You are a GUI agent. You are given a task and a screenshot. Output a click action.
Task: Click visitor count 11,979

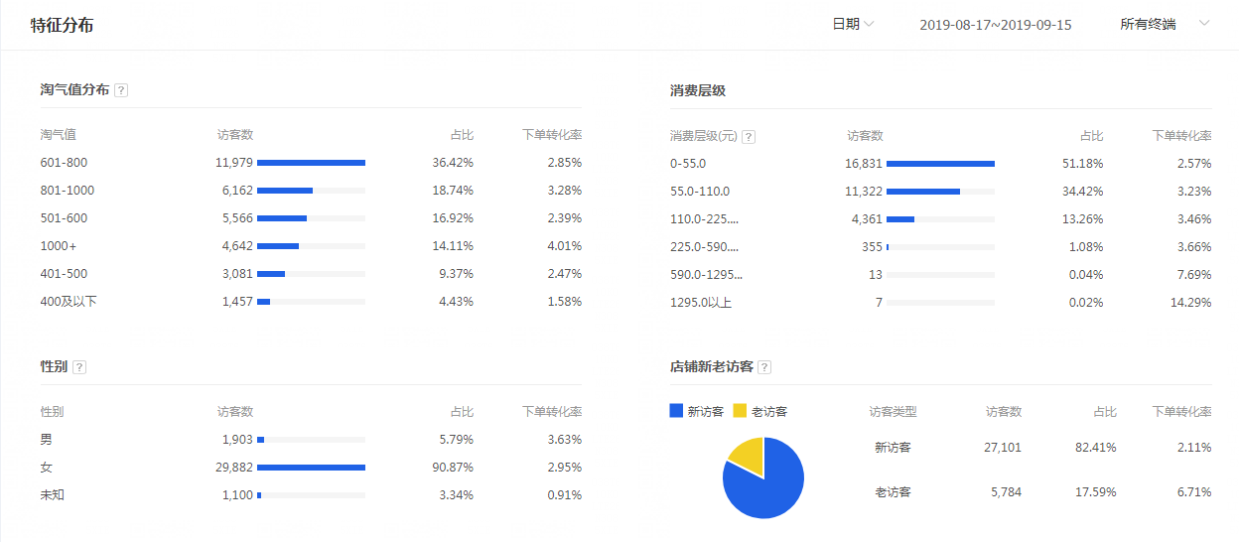[x=233, y=163]
